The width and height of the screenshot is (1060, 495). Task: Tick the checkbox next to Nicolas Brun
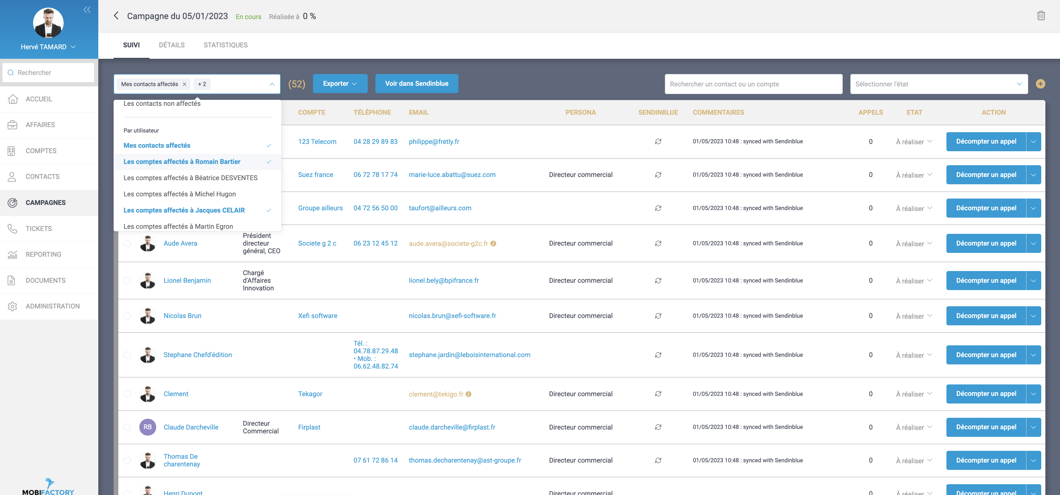pyautogui.click(x=127, y=316)
